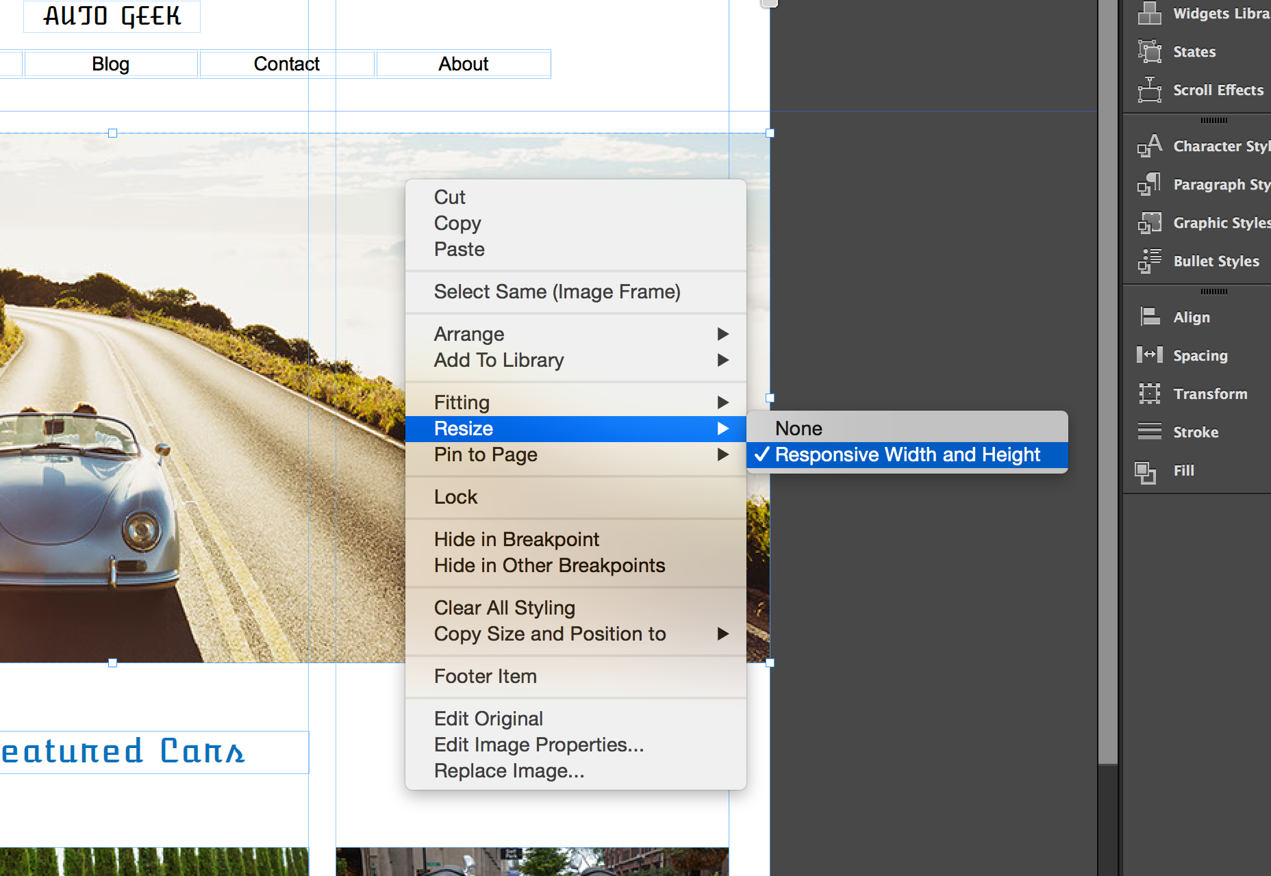1271x876 pixels.
Task: Toggle Footer Item option
Action: [575, 676]
